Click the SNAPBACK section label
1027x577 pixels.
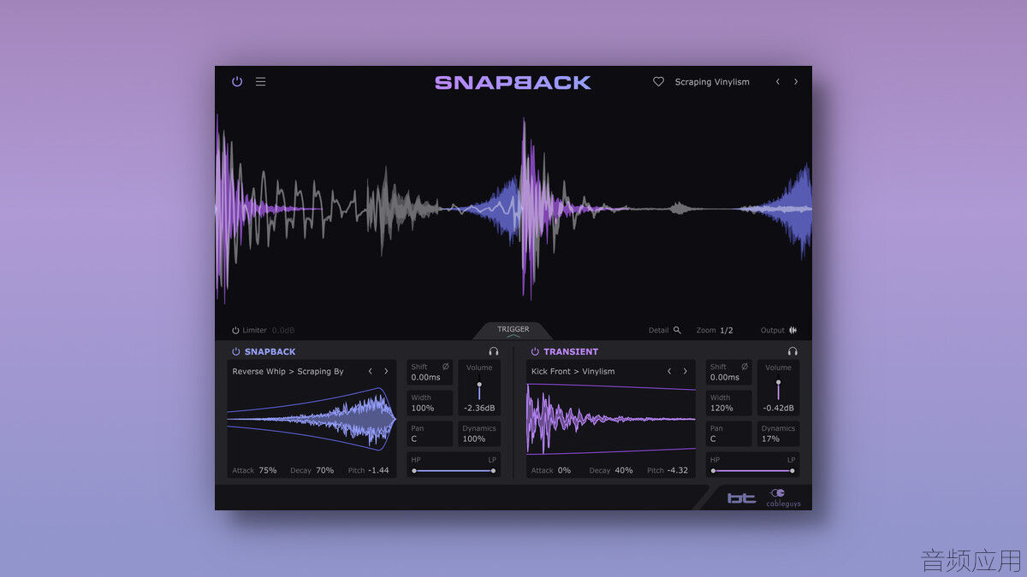tap(270, 351)
